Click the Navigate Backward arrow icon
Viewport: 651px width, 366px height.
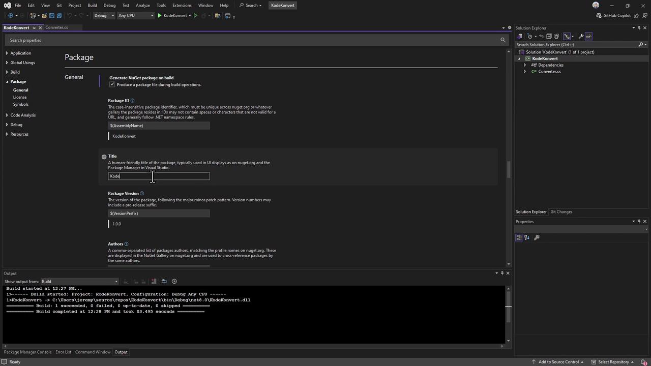[x=10, y=16]
